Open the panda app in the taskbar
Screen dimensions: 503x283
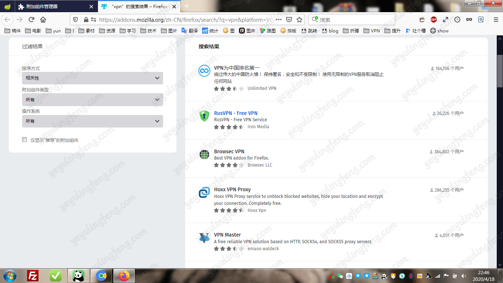pos(78,276)
